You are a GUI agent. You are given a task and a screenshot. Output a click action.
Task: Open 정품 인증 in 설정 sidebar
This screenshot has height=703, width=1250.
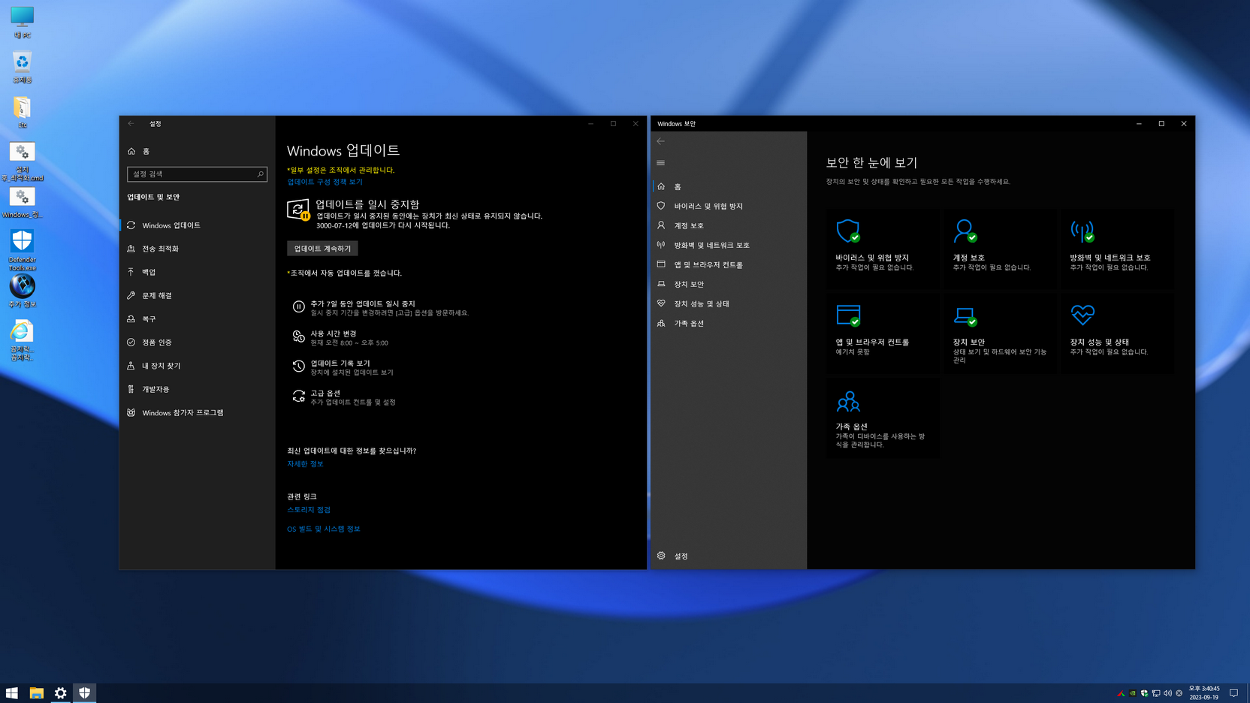point(197,342)
